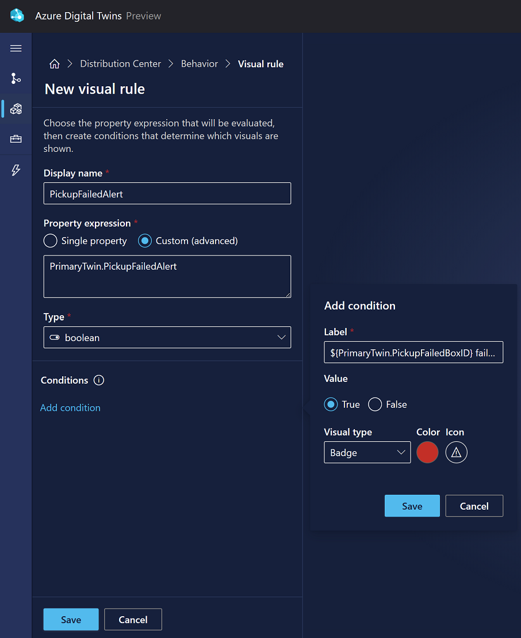Select the Single property radio option
Screen dimensions: 521x638
[51, 241]
